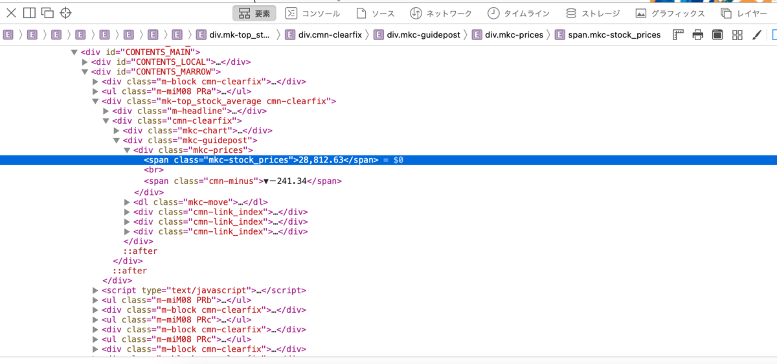
Task: Select the cmn-minus span row with −241.34
Action: (x=243, y=181)
